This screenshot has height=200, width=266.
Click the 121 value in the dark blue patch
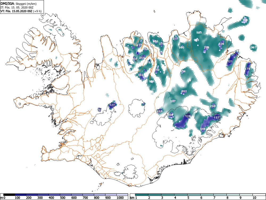tap(230, 61)
